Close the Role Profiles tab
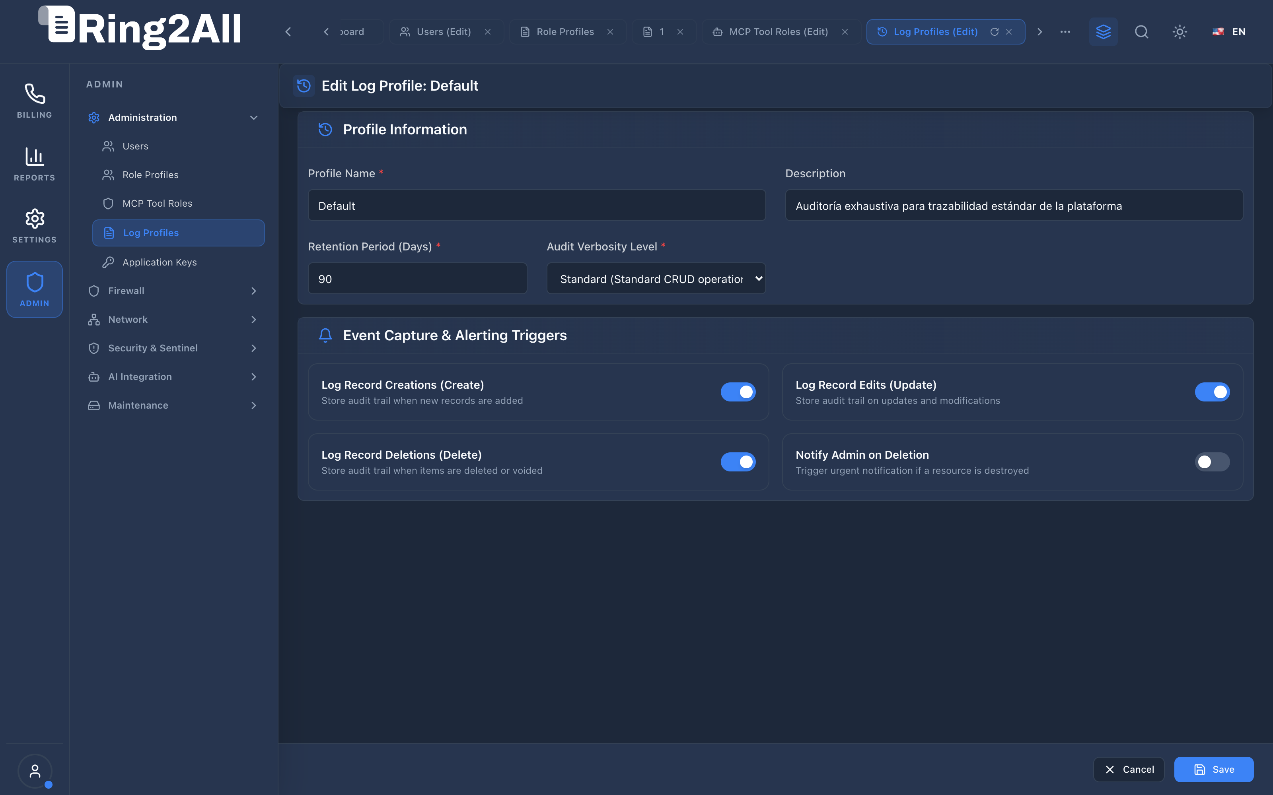 coord(610,31)
